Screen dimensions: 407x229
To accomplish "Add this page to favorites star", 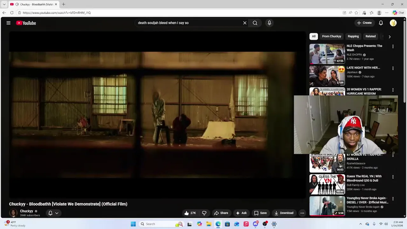I will click(x=356, y=13).
